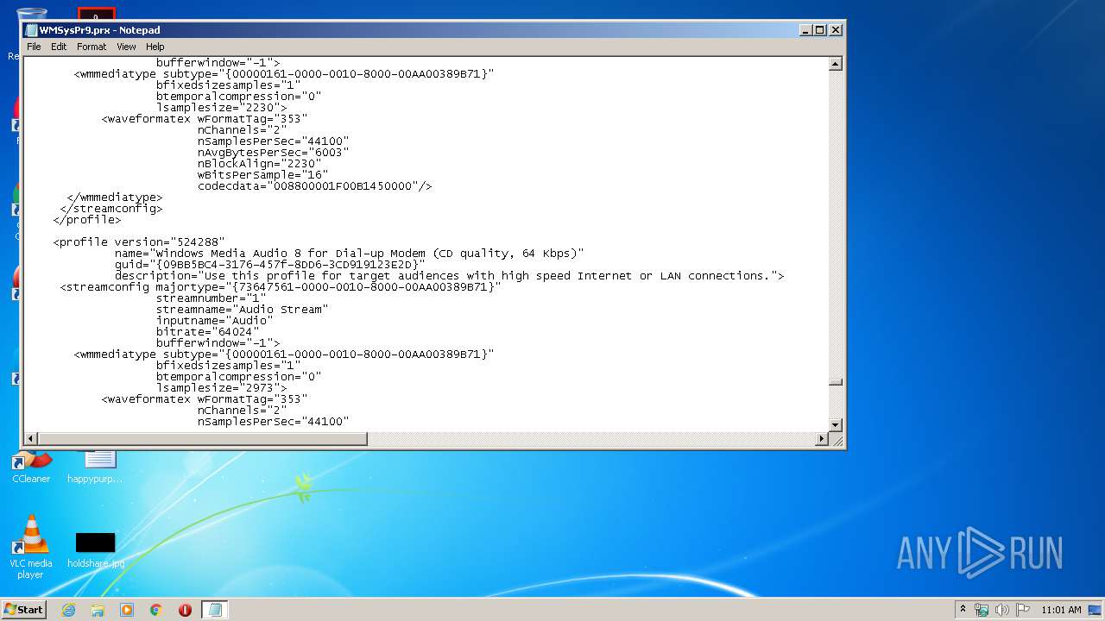Screen dimensions: 1105x621
Task: Open the CCleaner desktop shortcut
Action: (31, 467)
